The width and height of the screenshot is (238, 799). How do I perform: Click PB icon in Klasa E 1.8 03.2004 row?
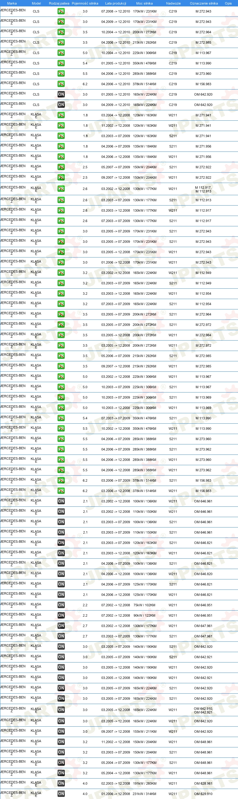61,115
